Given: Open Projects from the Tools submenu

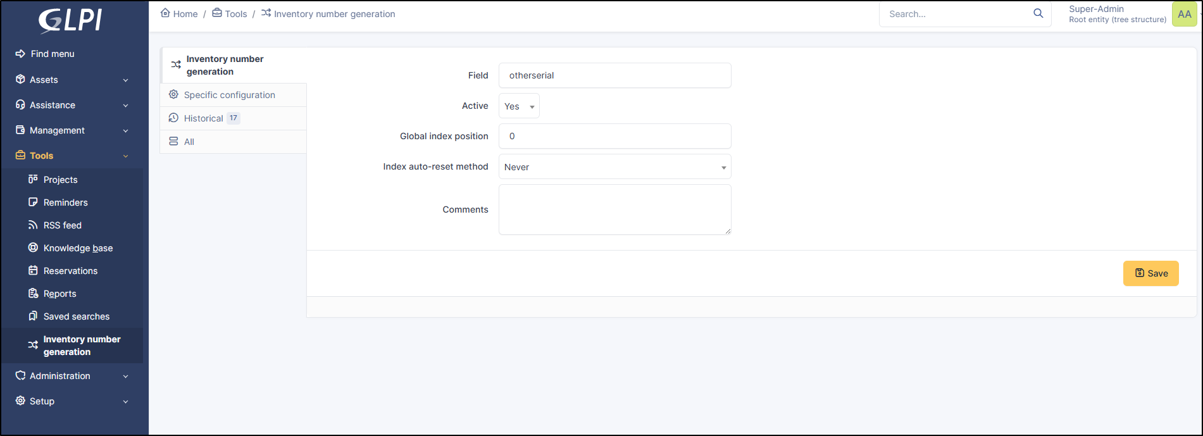Looking at the screenshot, I should tap(60, 180).
